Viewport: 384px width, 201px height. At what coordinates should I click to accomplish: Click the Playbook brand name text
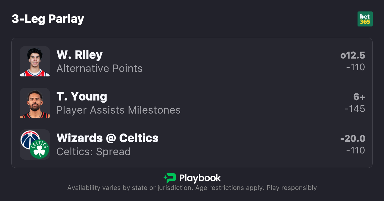point(200,178)
